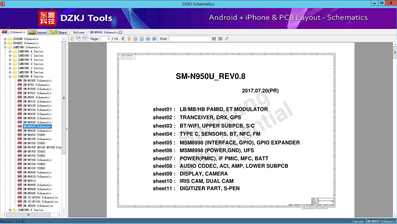The image size is (397, 224).
Task: Click PDF icon of SM-N935F Schematic
Action: (x=20, y=80)
